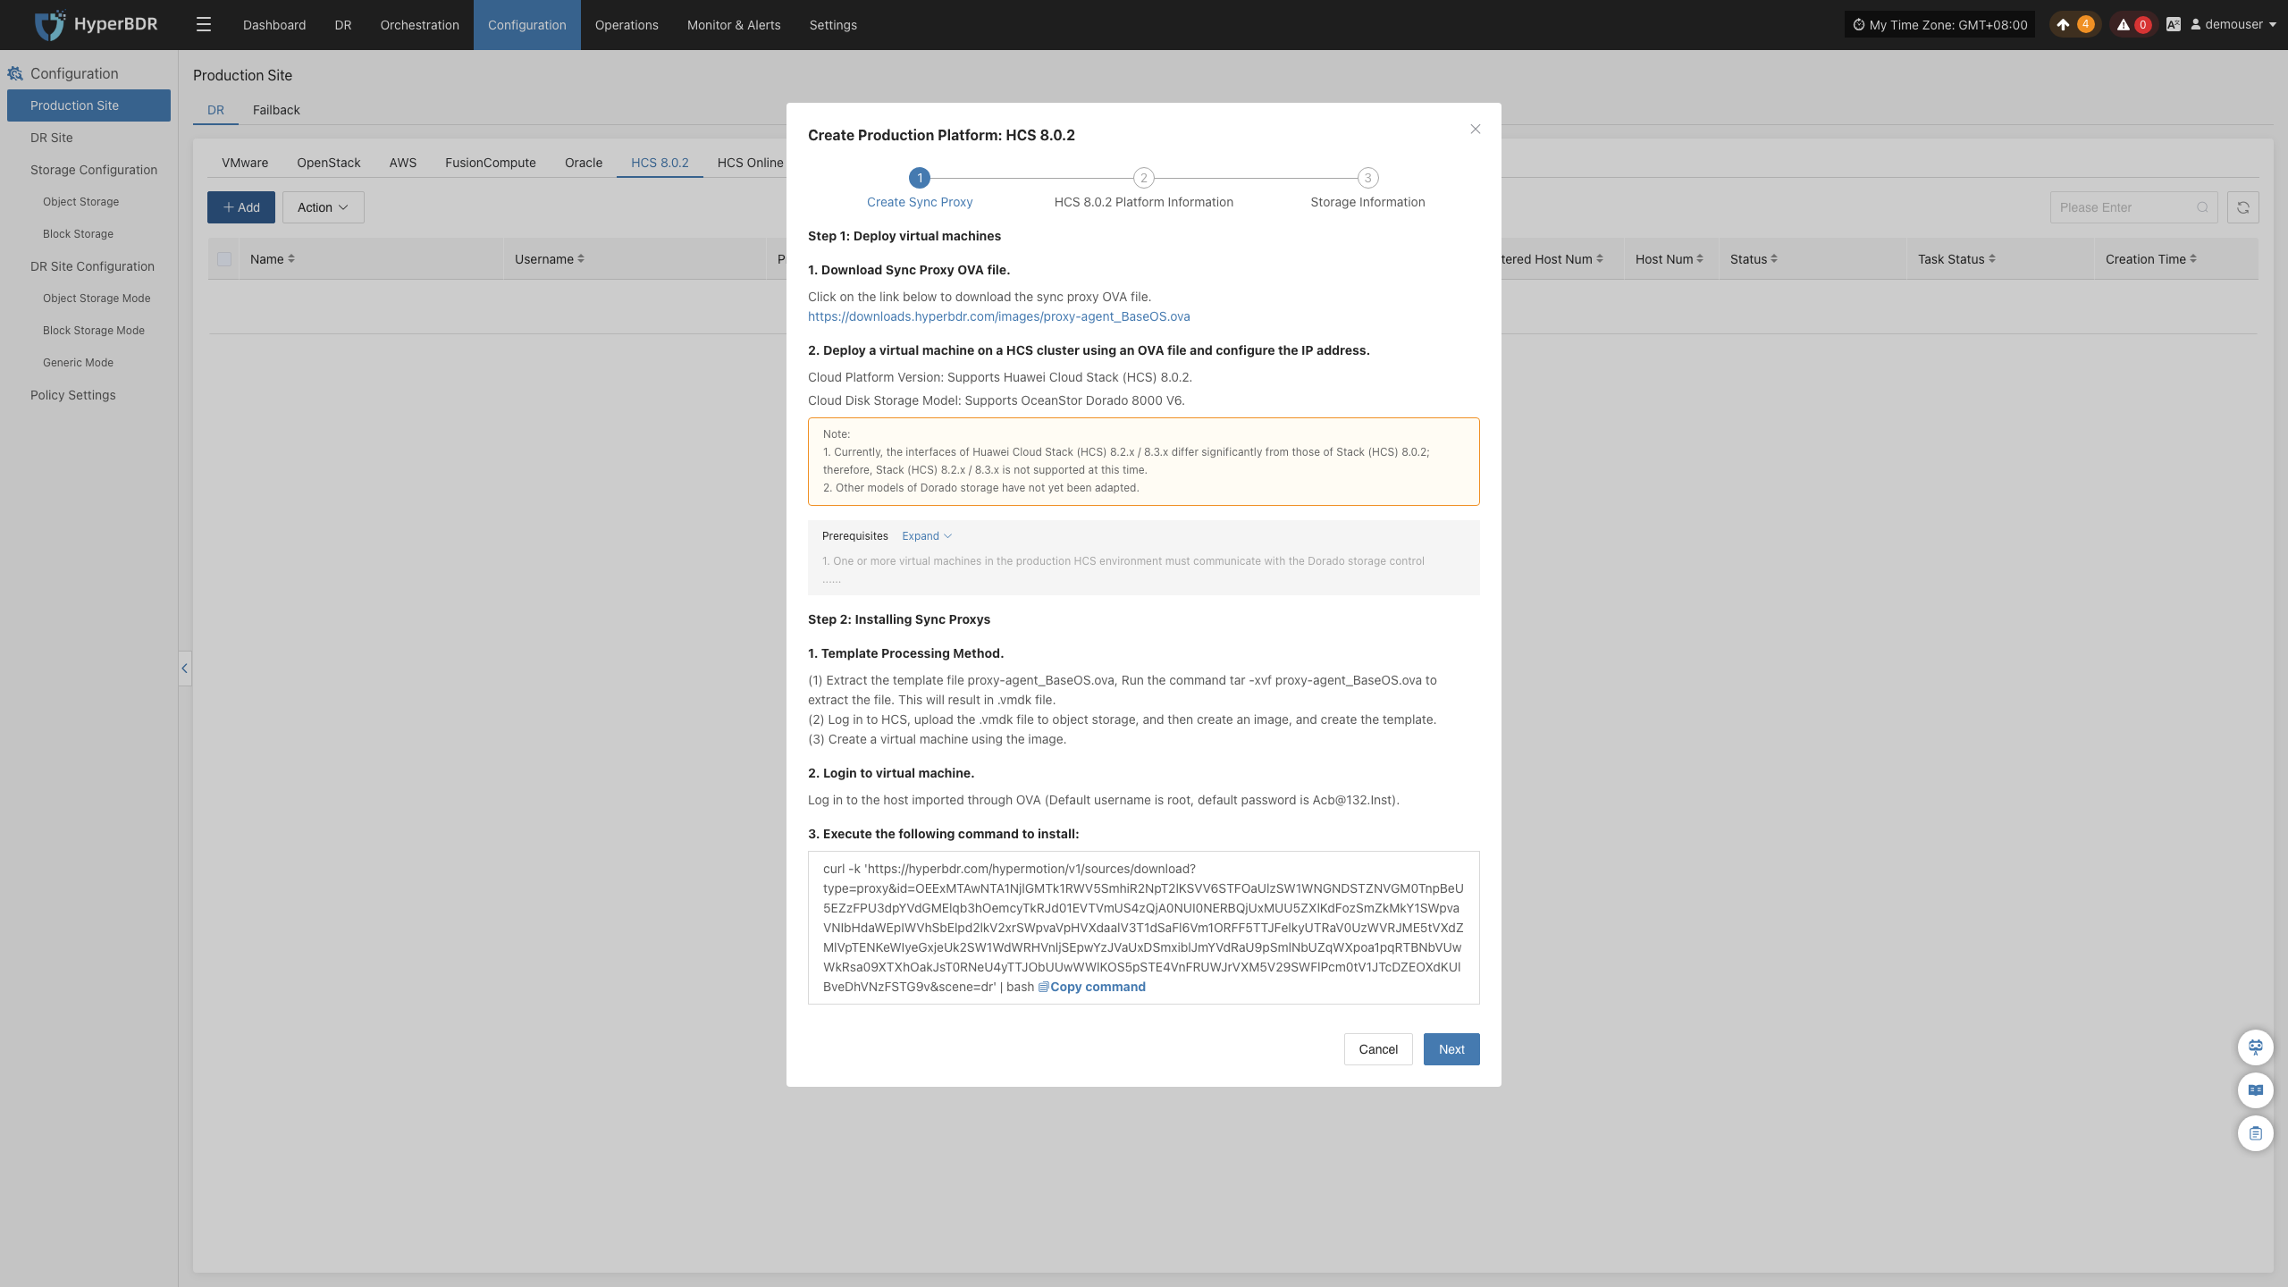Sort by Host Num column arrows
The width and height of the screenshot is (2288, 1287).
point(1700,259)
